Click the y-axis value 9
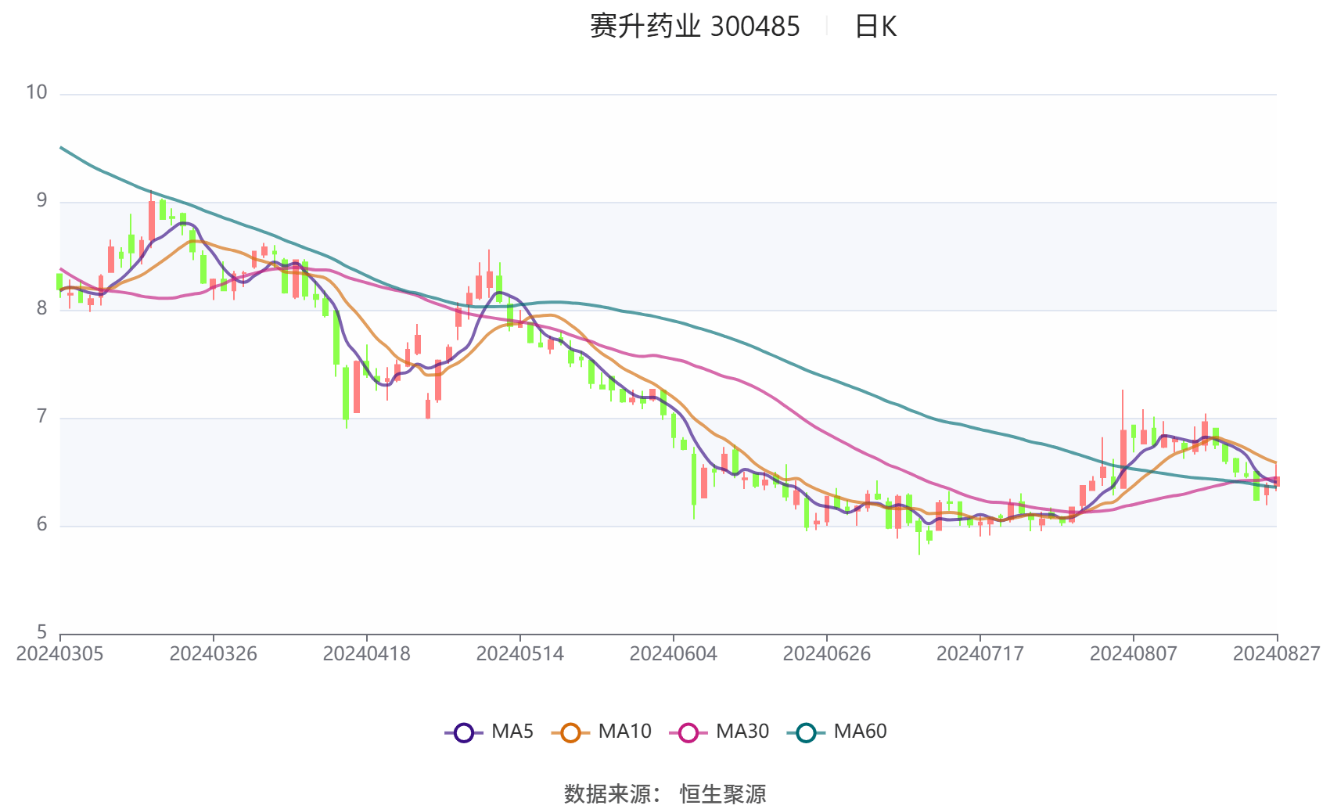Viewport: 1330px width, 809px height. click(42, 201)
